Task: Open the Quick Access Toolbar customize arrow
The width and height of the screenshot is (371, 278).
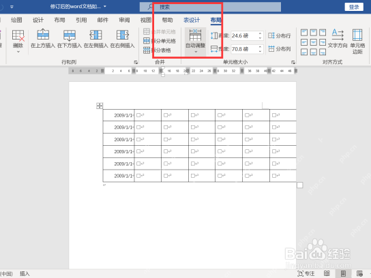Action: click(12, 7)
